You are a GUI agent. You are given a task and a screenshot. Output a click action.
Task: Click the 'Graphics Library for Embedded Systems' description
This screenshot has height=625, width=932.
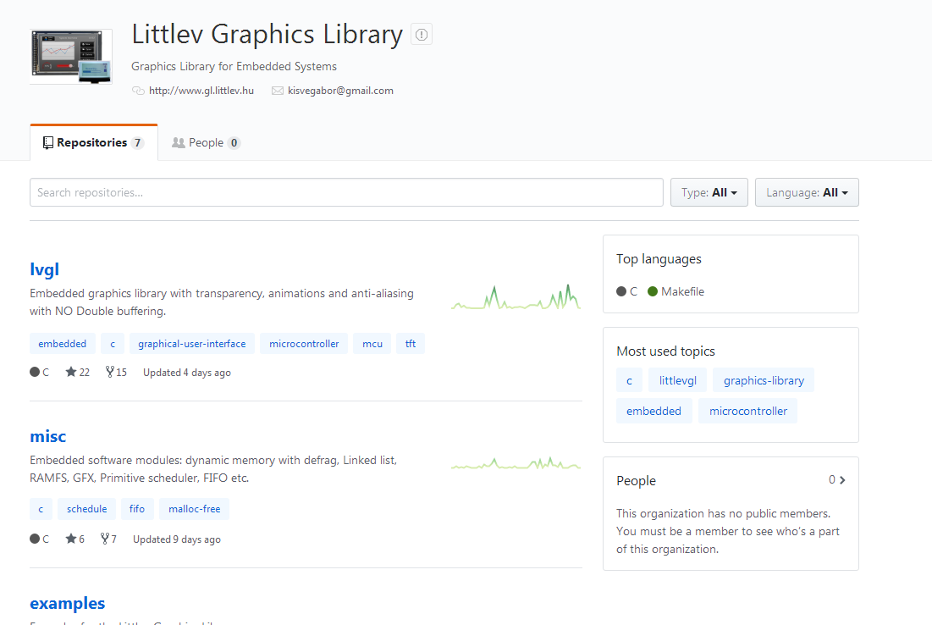(x=234, y=66)
